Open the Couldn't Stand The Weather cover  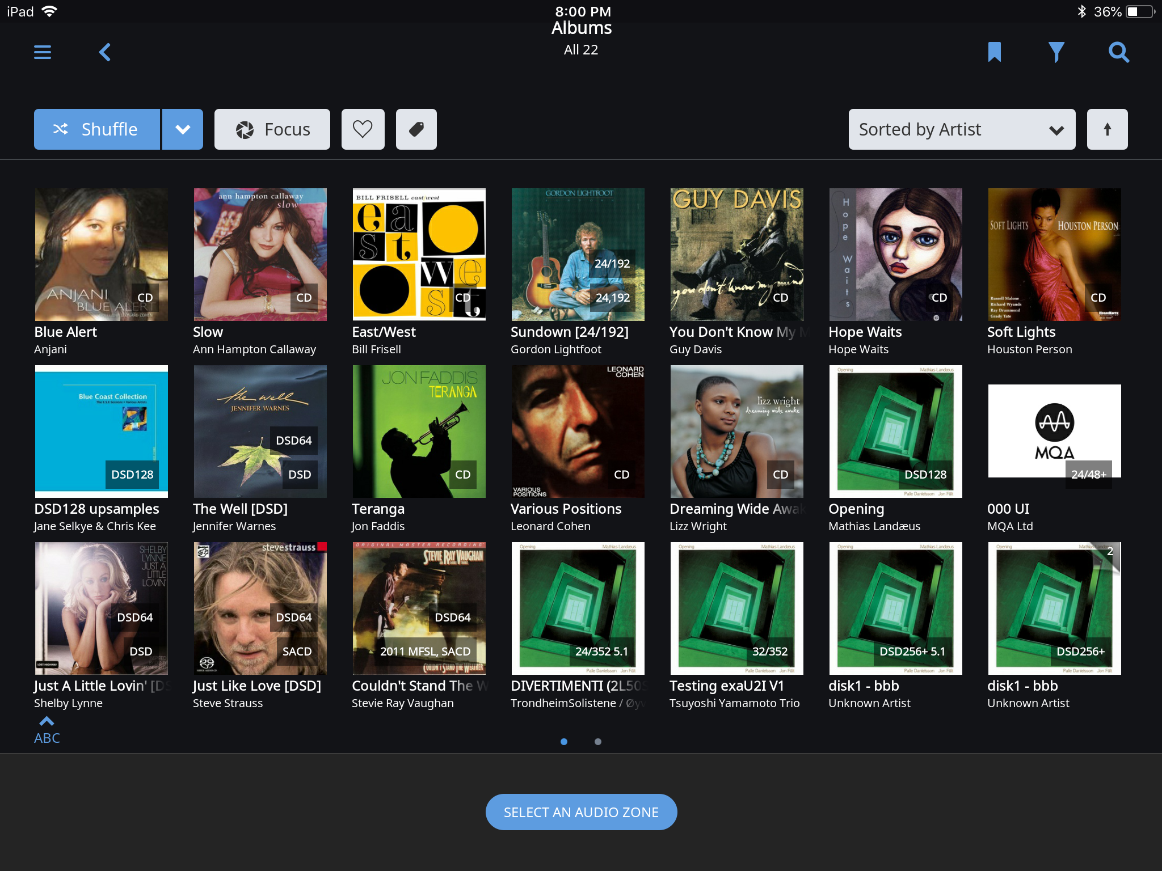point(419,608)
